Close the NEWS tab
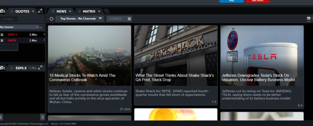 pyautogui.click(x=70, y=11)
